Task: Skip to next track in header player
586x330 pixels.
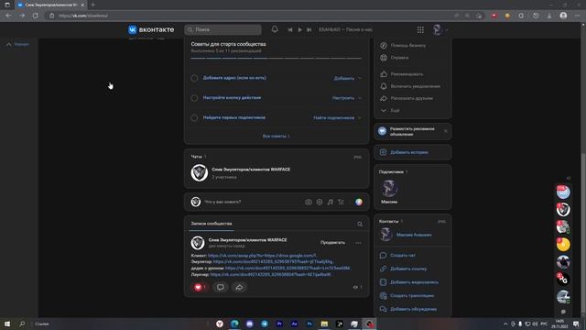Action: [x=309, y=29]
